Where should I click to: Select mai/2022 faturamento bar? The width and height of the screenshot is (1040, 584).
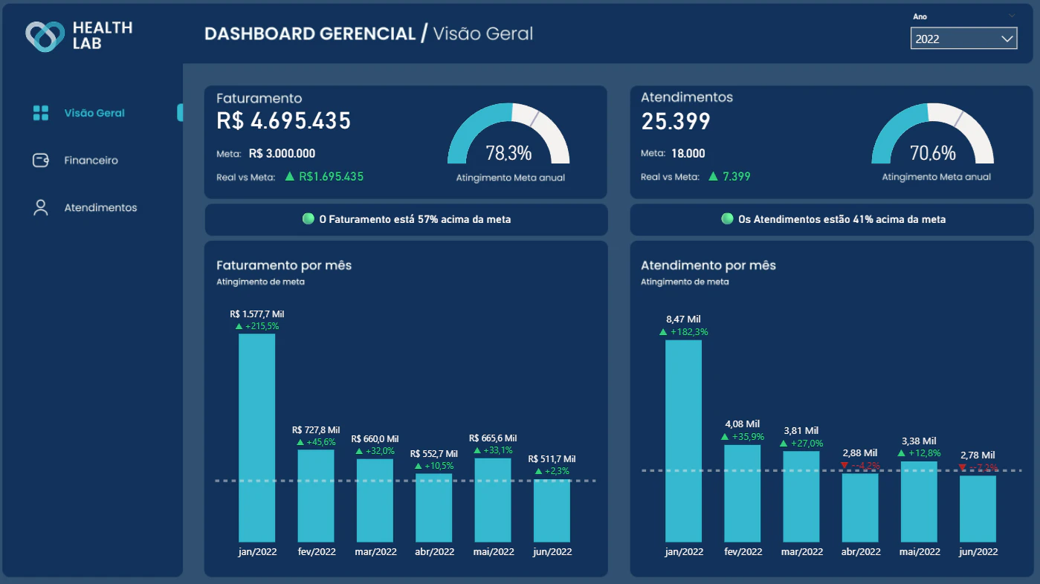coord(493,500)
